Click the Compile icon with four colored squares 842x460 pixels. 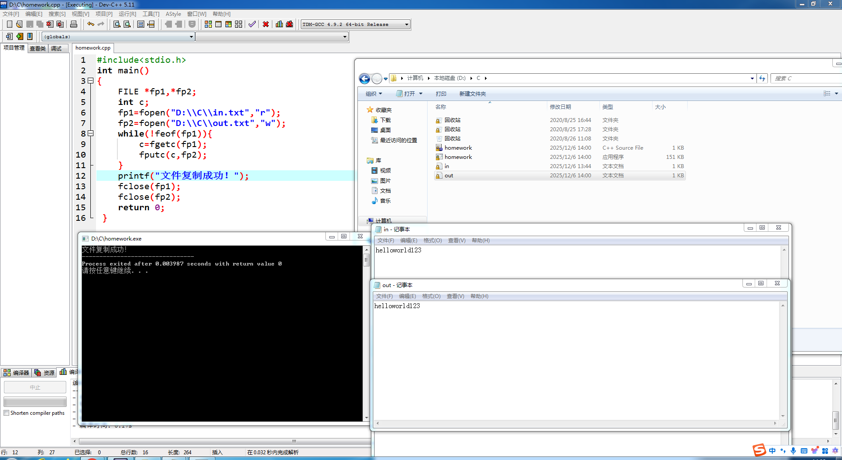pos(208,24)
